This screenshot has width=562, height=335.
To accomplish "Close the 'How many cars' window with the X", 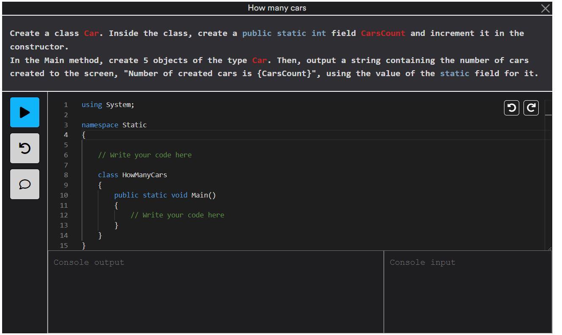I will pyautogui.click(x=545, y=8).
